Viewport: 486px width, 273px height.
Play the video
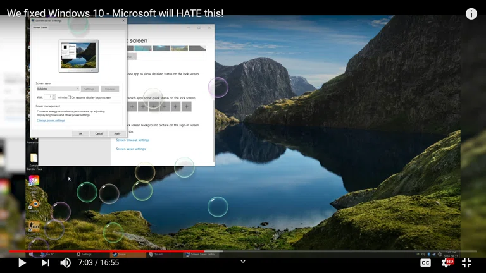point(22,262)
